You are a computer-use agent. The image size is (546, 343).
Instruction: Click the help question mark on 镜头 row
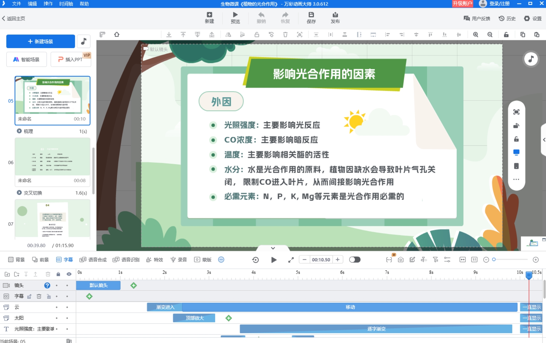tap(47, 285)
